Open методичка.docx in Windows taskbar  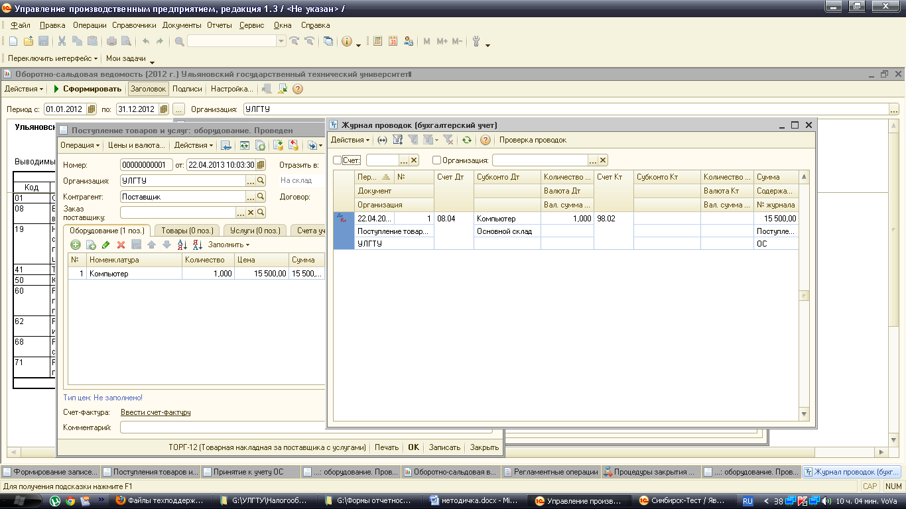[476, 500]
